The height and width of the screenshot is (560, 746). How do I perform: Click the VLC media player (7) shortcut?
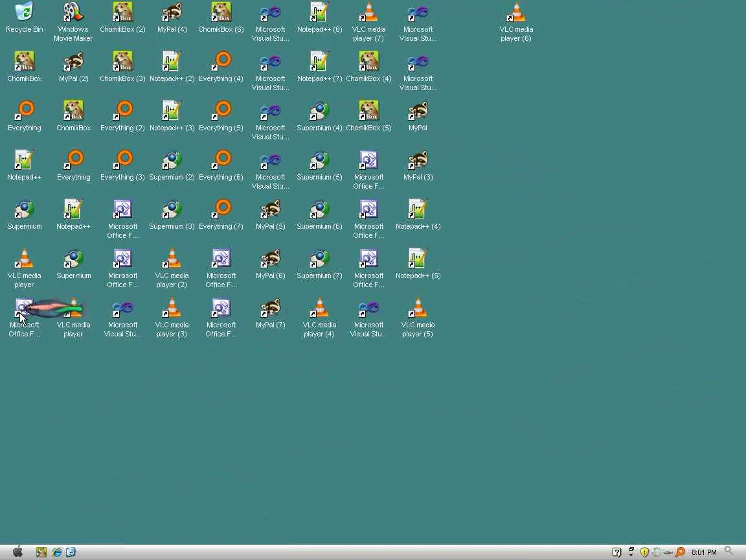click(x=368, y=22)
